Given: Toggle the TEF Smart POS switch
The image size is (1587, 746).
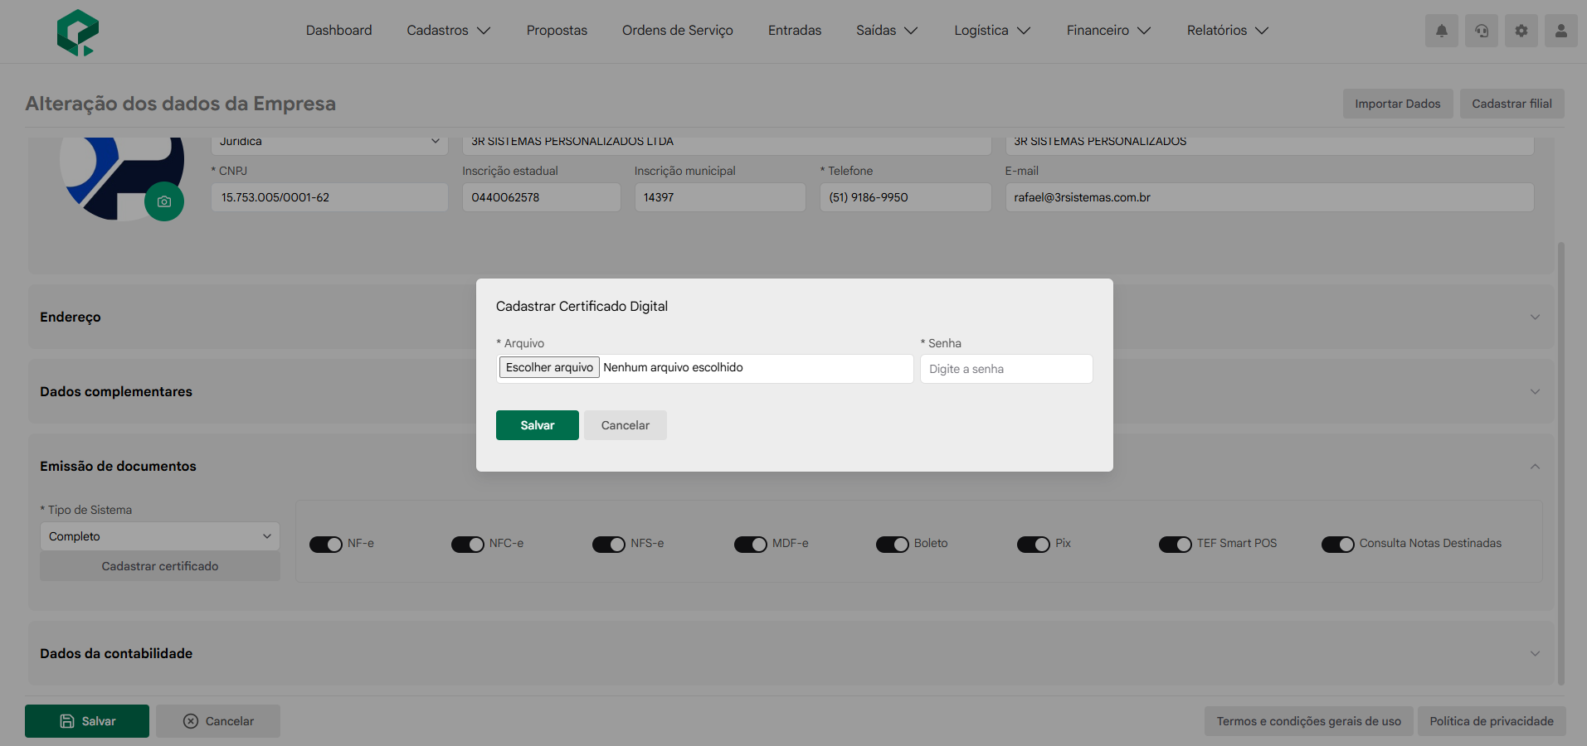Looking at the screenshot, I should [x=1176, y=545].
